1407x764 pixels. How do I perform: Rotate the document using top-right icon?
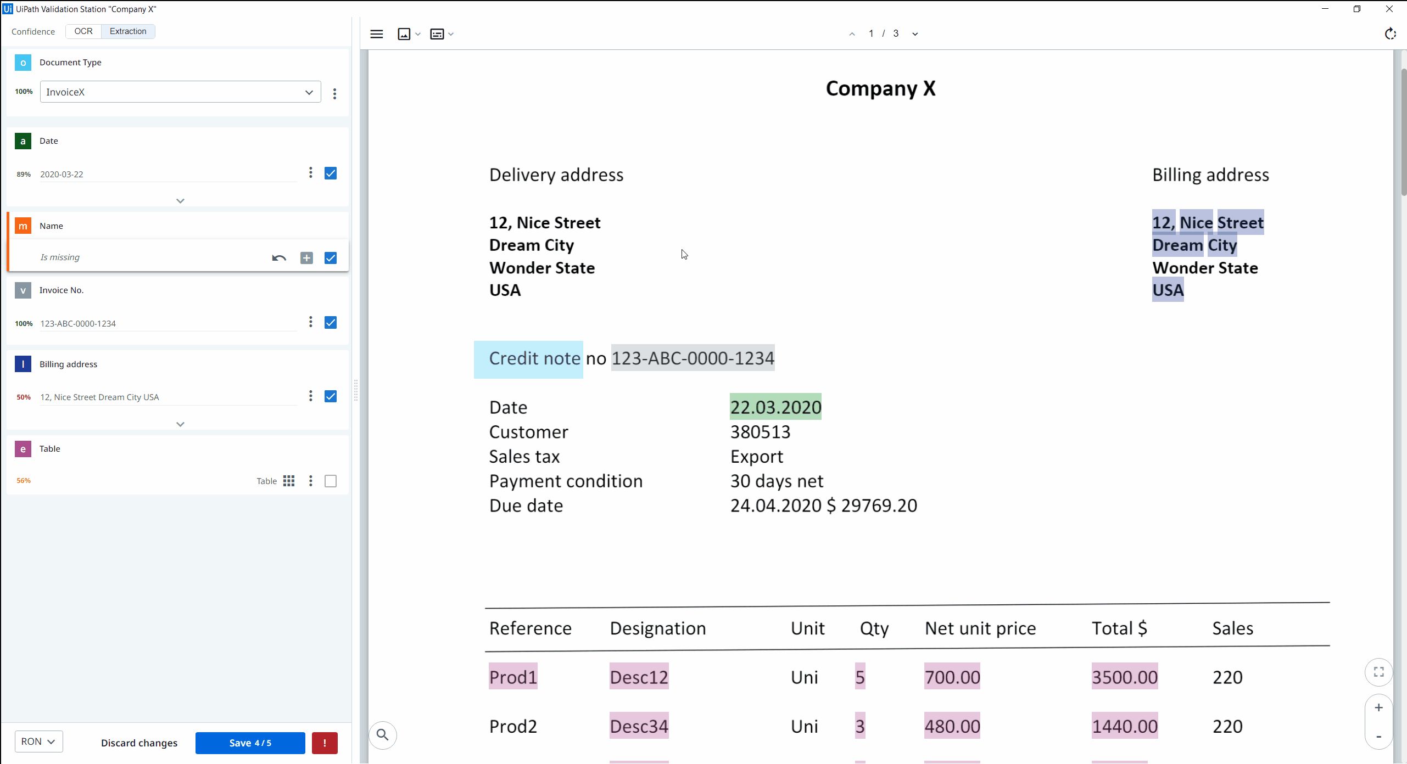1390,34
